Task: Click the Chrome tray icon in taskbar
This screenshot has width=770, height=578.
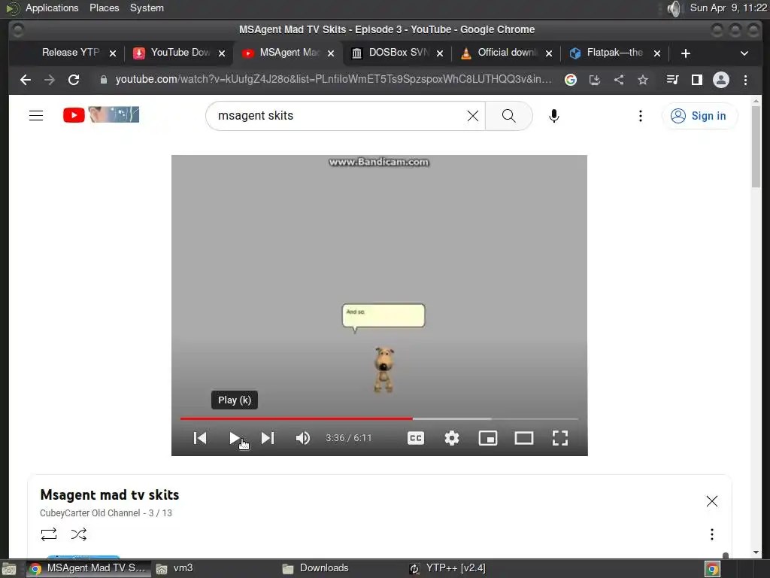Action: [712, 569]
